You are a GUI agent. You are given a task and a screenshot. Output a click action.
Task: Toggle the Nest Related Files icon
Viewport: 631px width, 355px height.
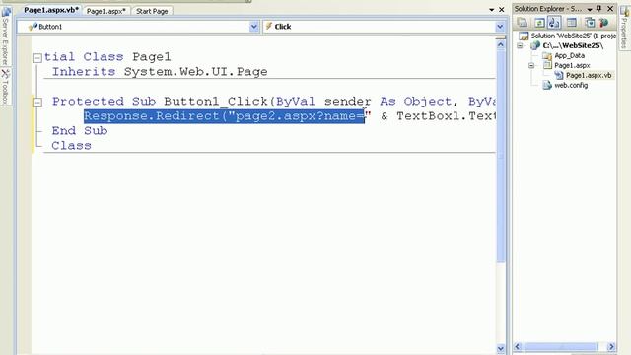(x=554, y=23)
